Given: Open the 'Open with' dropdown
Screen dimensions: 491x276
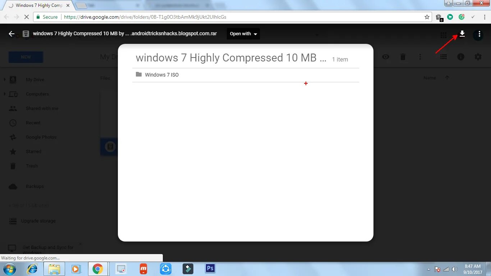Looking at the screenshot, I should tap(243, 34).
